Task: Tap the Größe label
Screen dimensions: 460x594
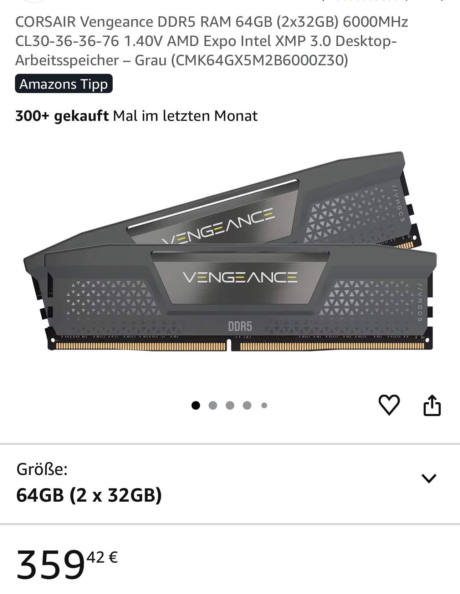Action: 42,469
